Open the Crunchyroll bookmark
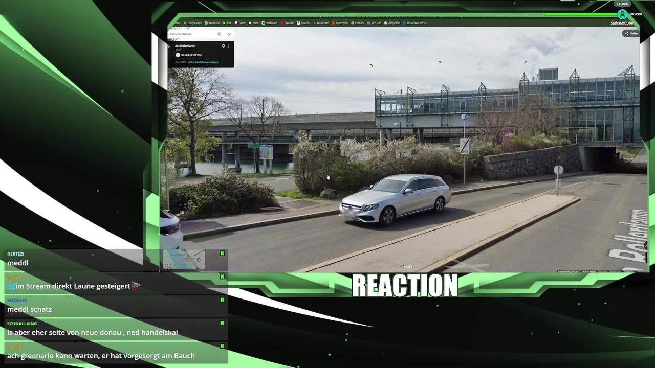655x368 pixels. pyautogui.click(x=340, y=23)
